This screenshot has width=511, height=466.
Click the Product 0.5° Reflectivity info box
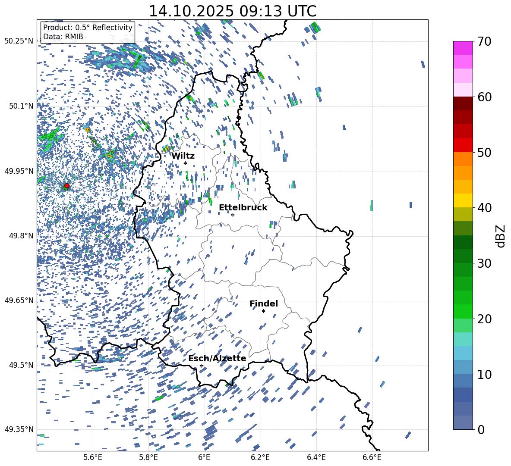pyautogui.click(x=88, y=32)
